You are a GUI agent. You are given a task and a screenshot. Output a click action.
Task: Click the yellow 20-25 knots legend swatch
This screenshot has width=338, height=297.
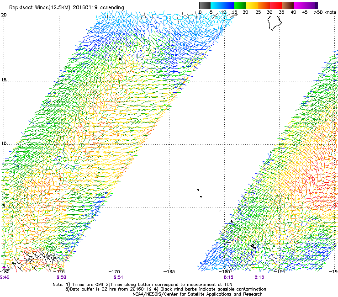point(252,5)
